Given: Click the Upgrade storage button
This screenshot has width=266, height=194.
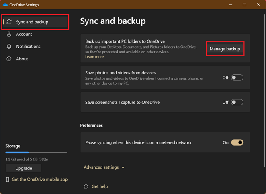Looking at the screenshot, I should (24, 168).
